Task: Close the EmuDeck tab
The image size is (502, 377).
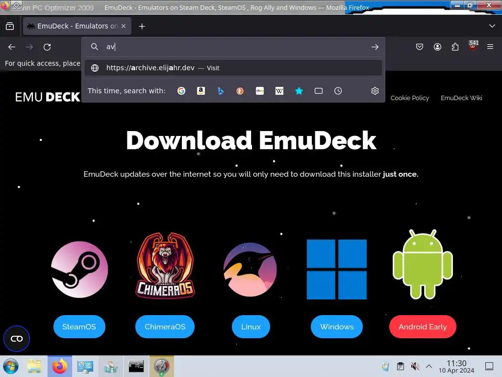Action: point(124,26)
